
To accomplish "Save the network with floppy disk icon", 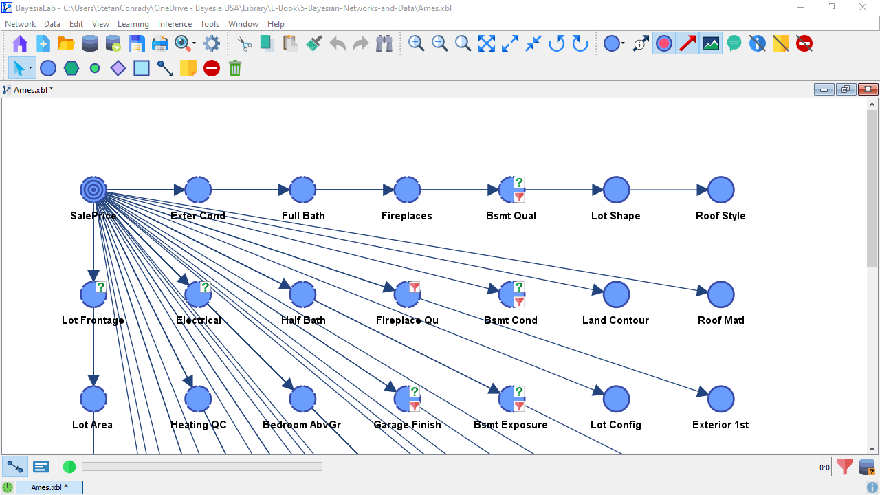I will tap(137, 44).
